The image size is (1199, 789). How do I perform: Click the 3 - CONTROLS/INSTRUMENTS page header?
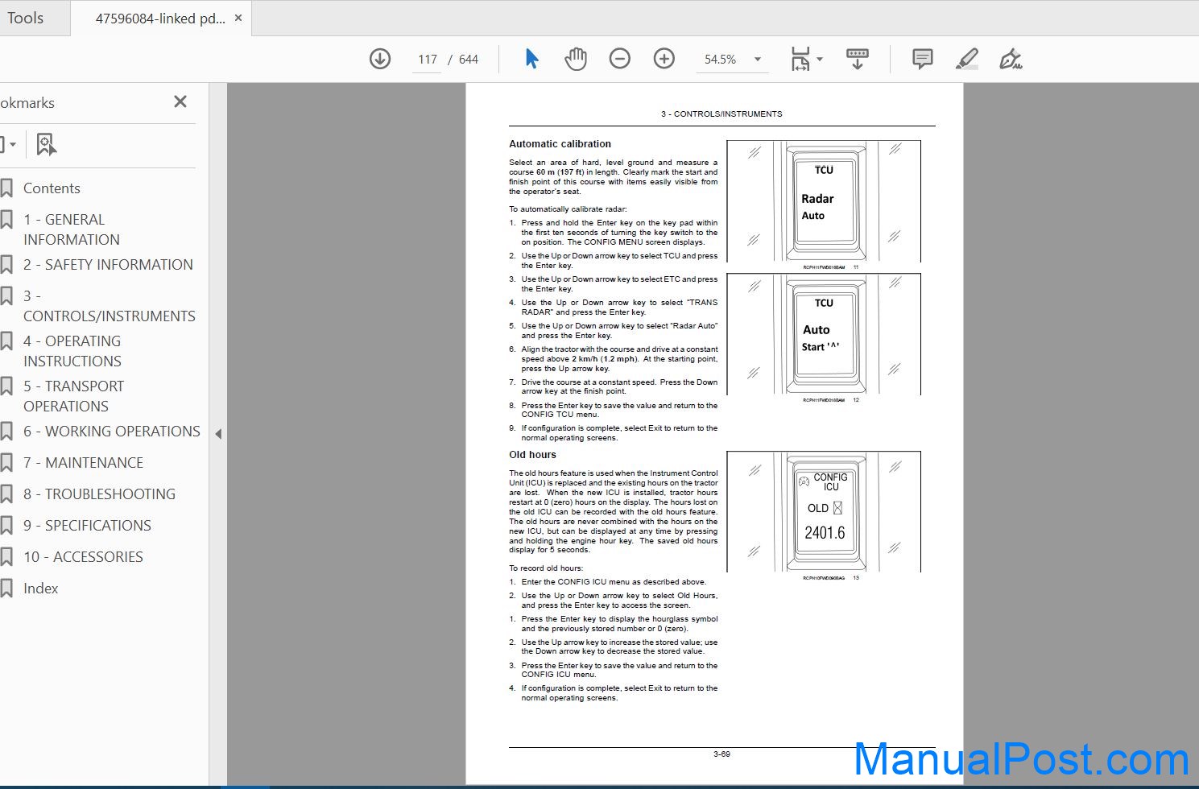721,114
